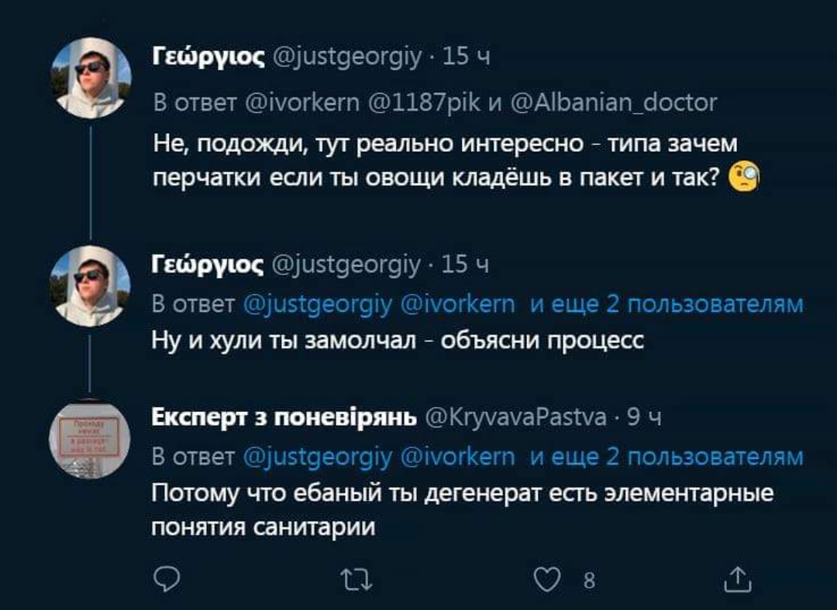Image resolution: width=837 pixels, height=610 pixels.
Task: Expand 'и еще 2 пользователям' in second tweet
Action: [x=666, y=304]
